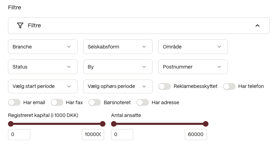This screenshot has width=277, height=145.
Task: Open the Status dropdown
Action: (42, 67)
